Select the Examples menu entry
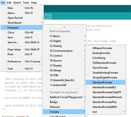Screen dimensions: 131x117 22,27
